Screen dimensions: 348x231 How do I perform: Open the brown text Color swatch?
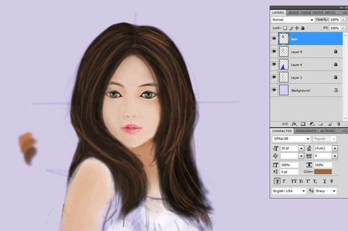323,171
